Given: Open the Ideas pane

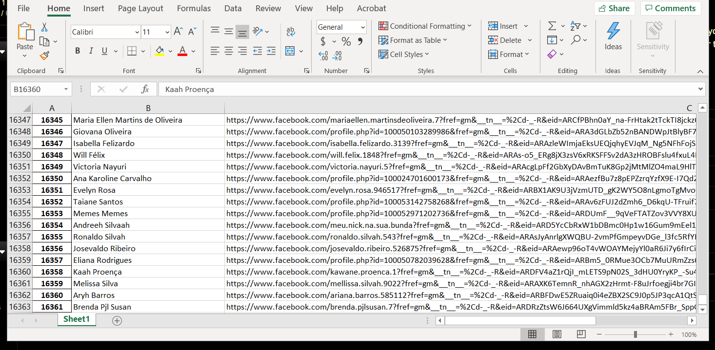Looking at the screenshot, I should [x=613, y=37].
